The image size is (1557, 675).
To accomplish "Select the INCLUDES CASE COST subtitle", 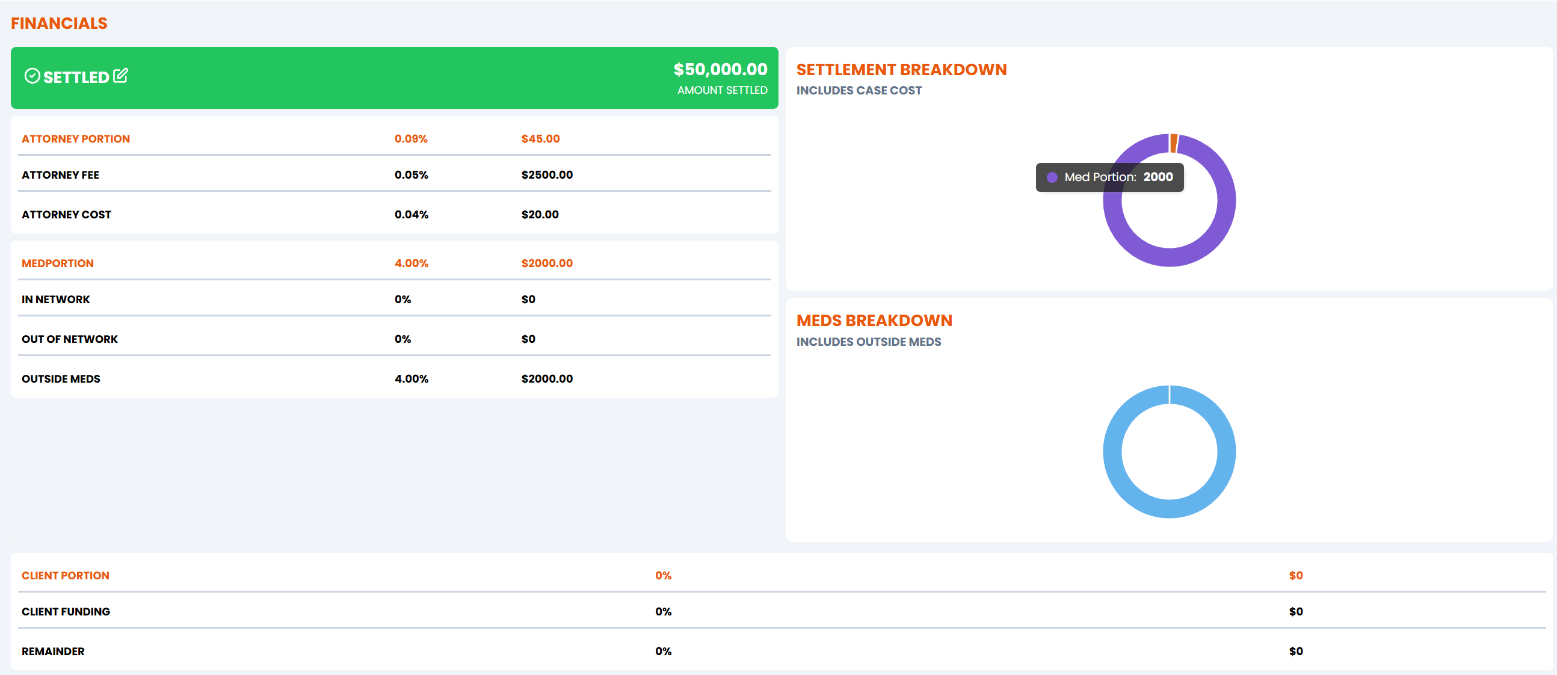I will pyautogui.click(x=859, y=90).
